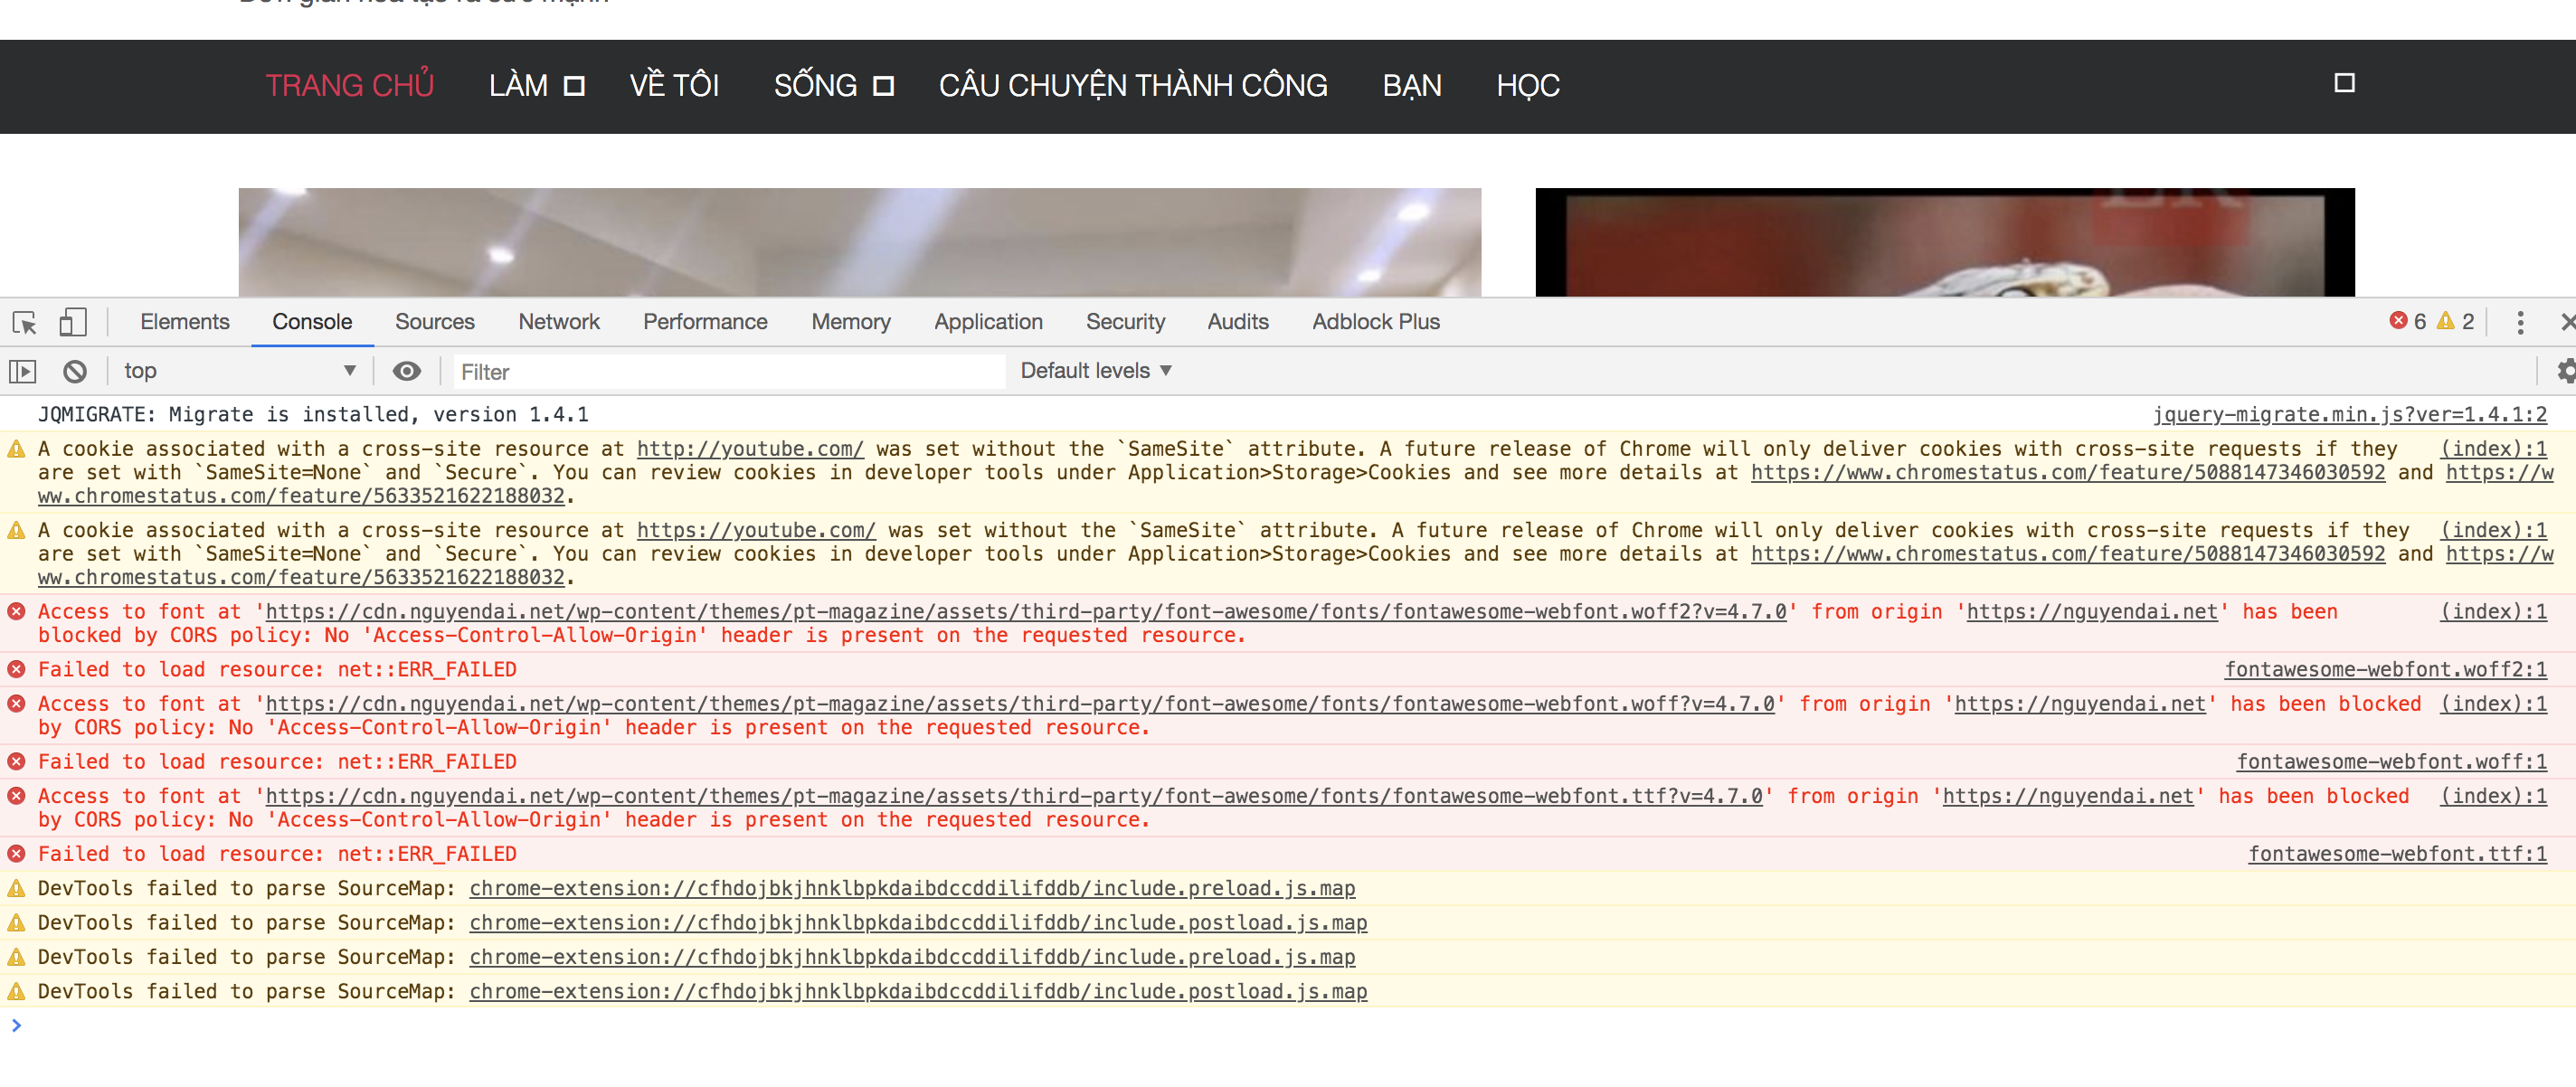The image size is (2576, 1087).
Task: Open the Adblock Plus tab
Action: tap(1376, 322)
